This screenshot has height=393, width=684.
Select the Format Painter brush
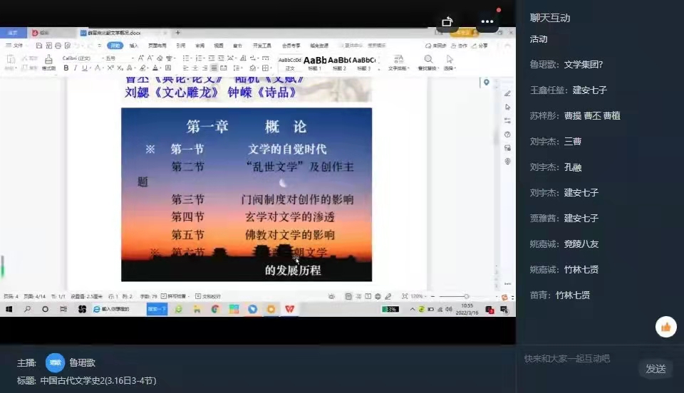48,61
